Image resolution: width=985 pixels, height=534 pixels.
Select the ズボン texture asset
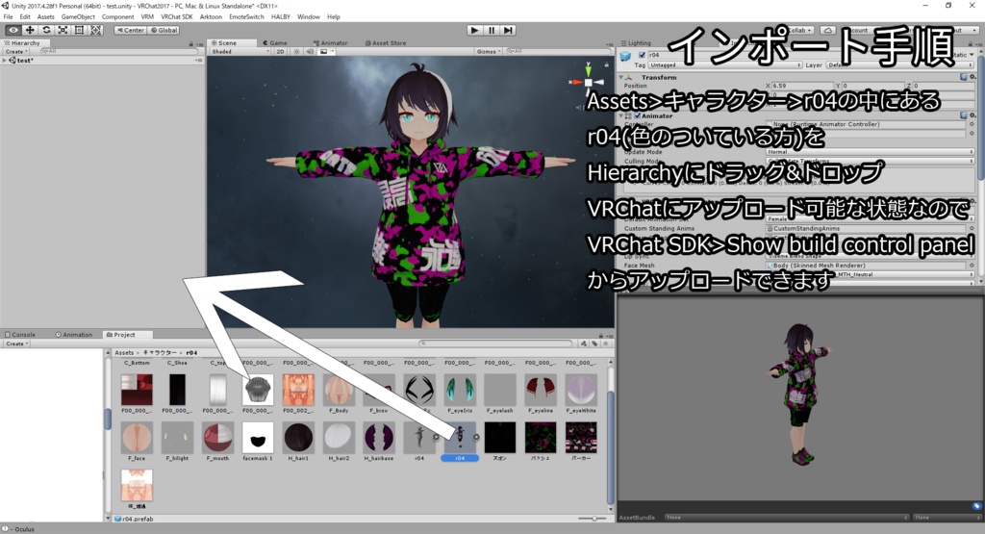click(x=500, y=442)
